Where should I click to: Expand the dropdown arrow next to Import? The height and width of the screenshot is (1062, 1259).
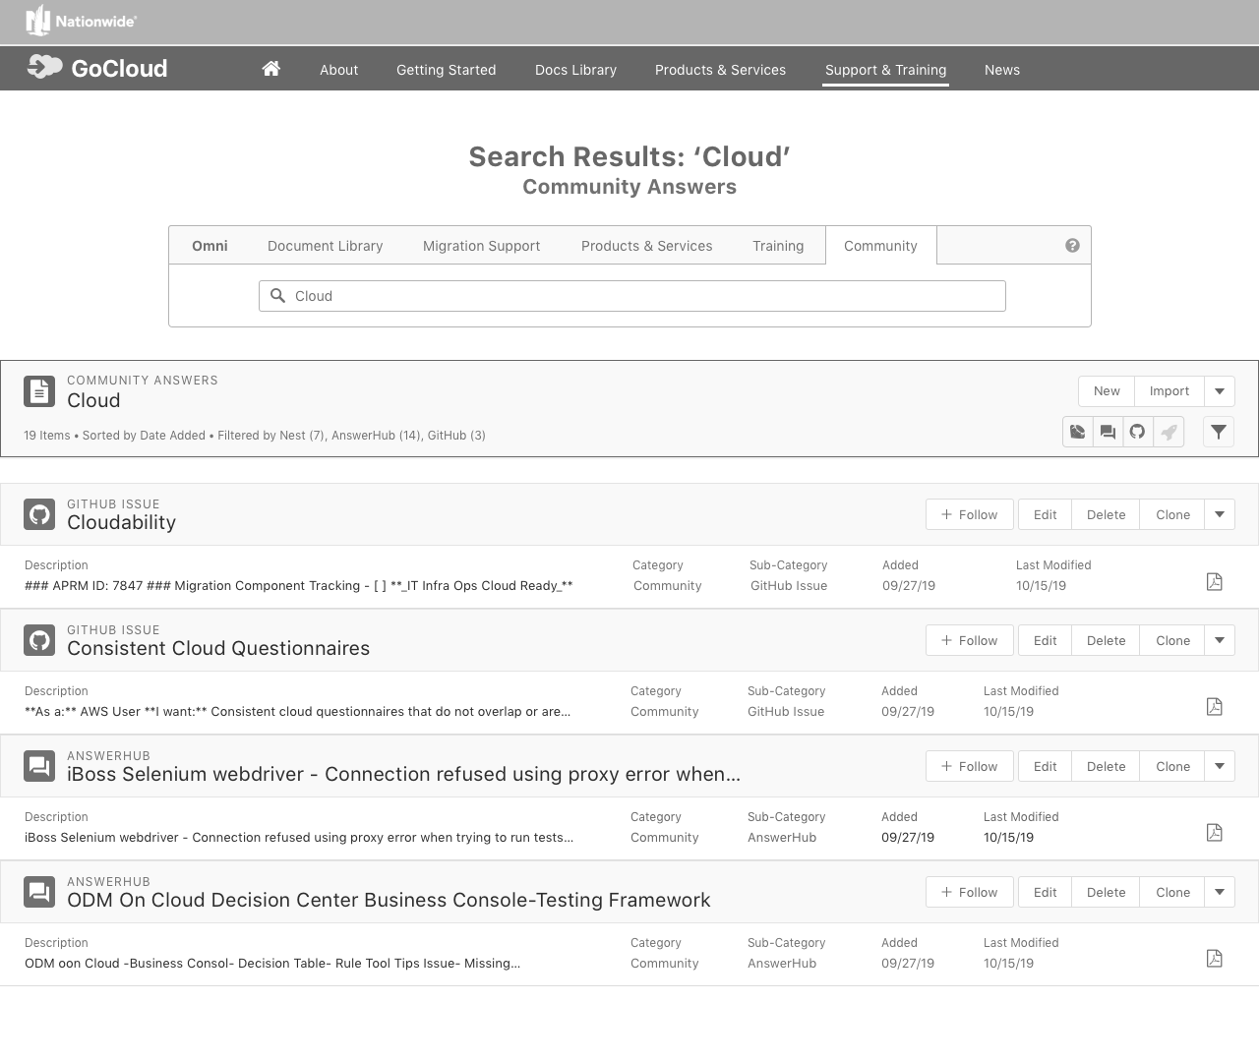coord(1220,391)
